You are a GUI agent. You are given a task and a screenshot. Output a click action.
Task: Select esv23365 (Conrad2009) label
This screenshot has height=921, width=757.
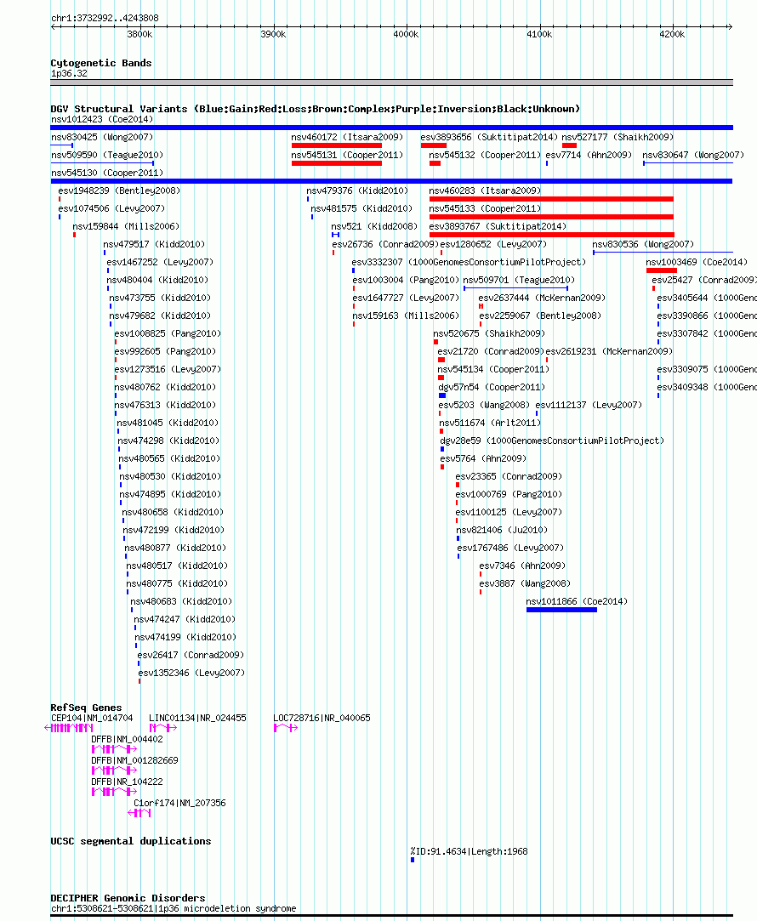point(509,476)
